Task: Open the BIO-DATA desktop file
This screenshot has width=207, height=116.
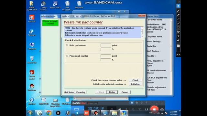Action: click(79, 5)
